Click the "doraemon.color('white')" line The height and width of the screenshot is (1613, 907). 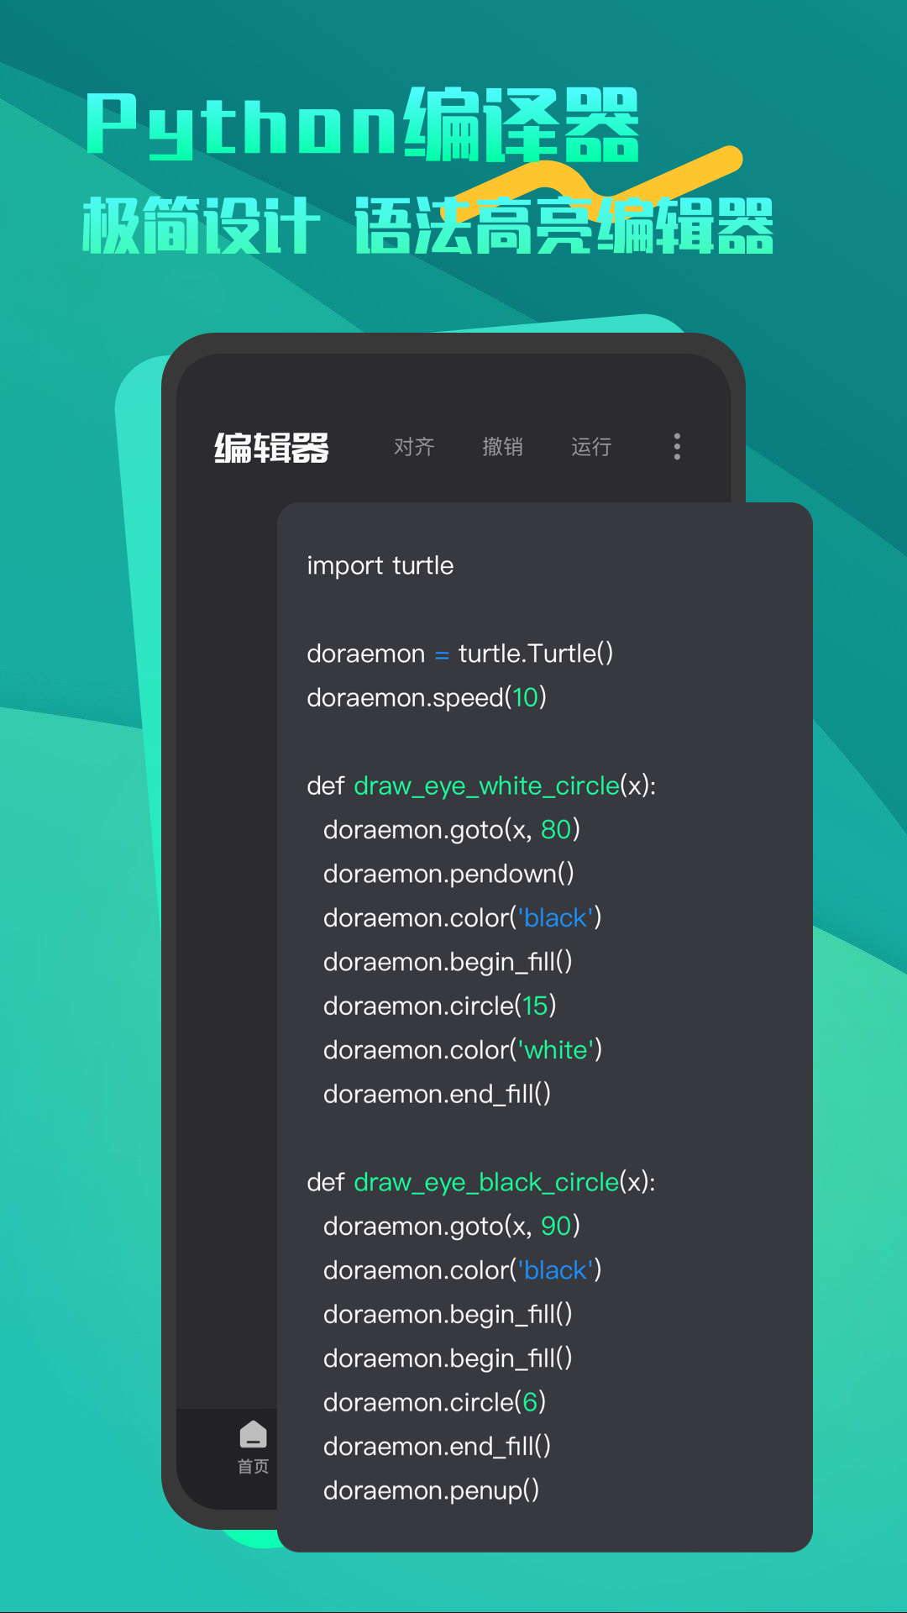pos(463,1050)
